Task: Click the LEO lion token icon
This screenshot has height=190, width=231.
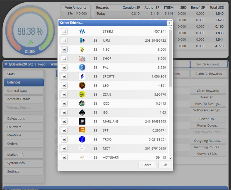Action: pos(82,85)
